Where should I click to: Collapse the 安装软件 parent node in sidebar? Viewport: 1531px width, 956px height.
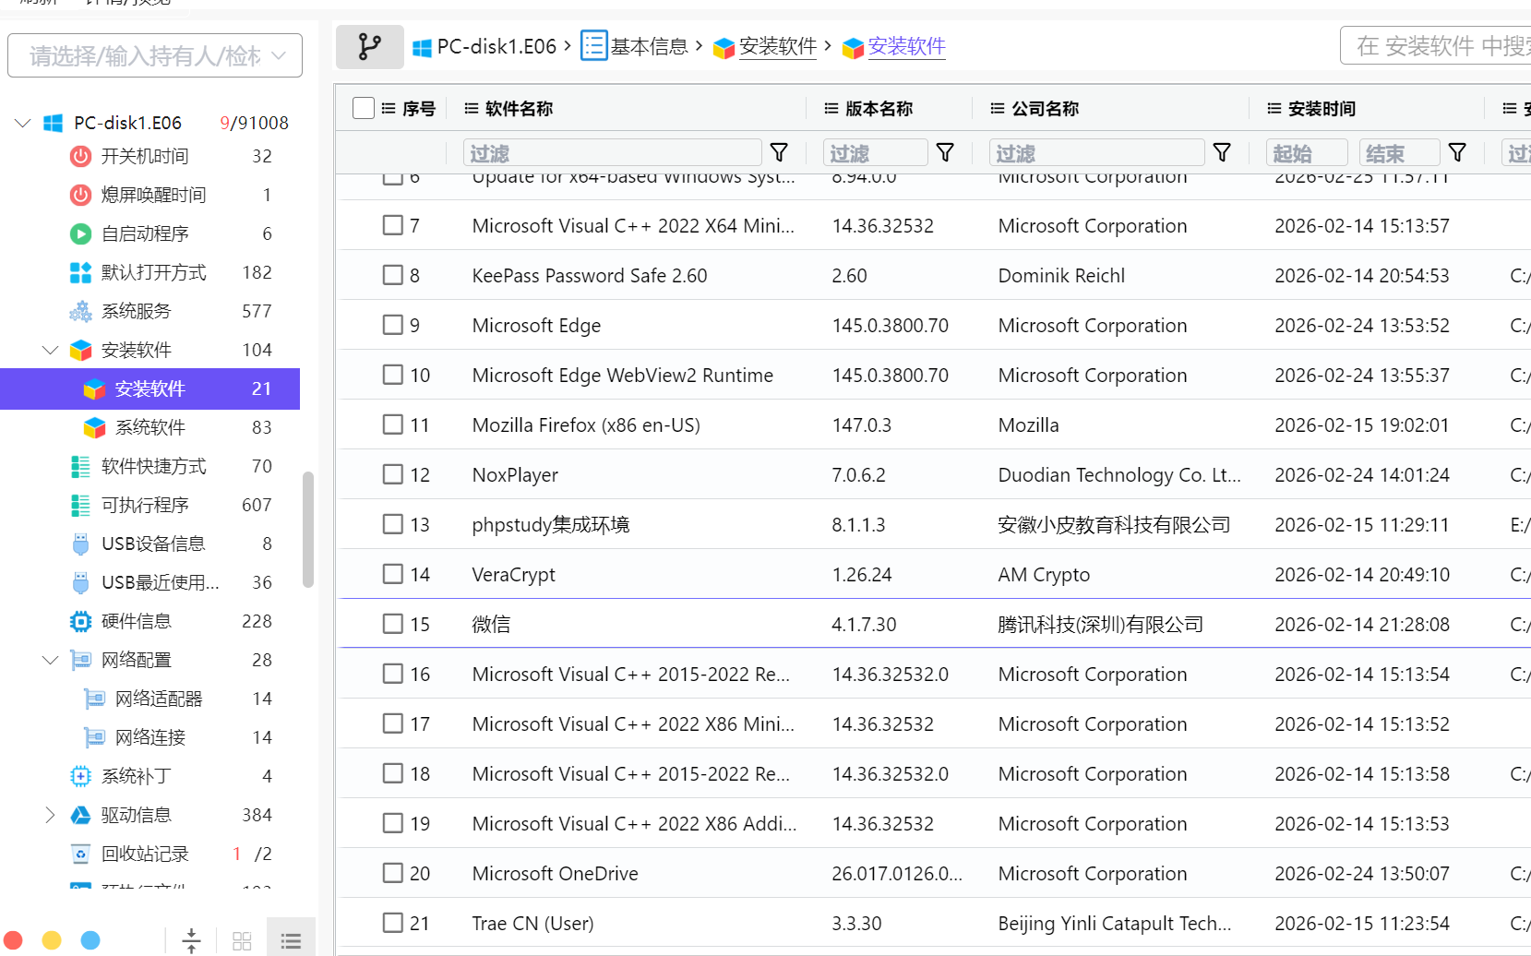pos(51,350)
